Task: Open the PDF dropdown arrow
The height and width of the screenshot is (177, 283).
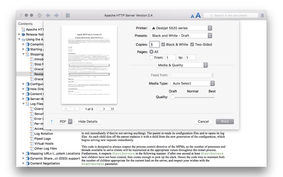Action: pyautogui.click(x=70, y=121)
